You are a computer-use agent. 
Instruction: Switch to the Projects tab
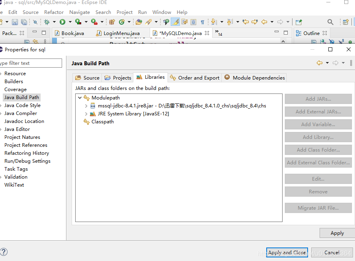(x=118, y=78)
